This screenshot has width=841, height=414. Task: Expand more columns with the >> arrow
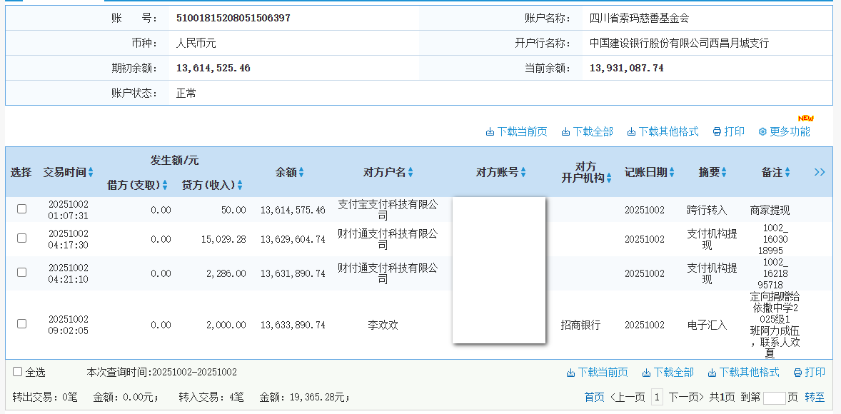(820, 172)
